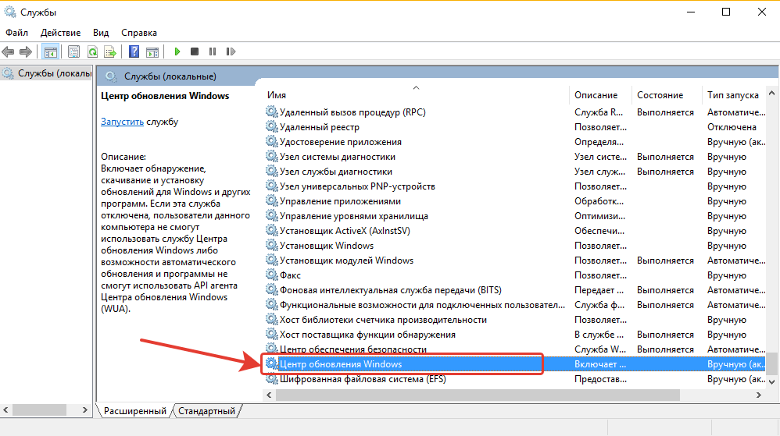The width and height of the screenshot is (780, 436).
Task: Click the Службы window title gear icon
Action: (10, 12)
